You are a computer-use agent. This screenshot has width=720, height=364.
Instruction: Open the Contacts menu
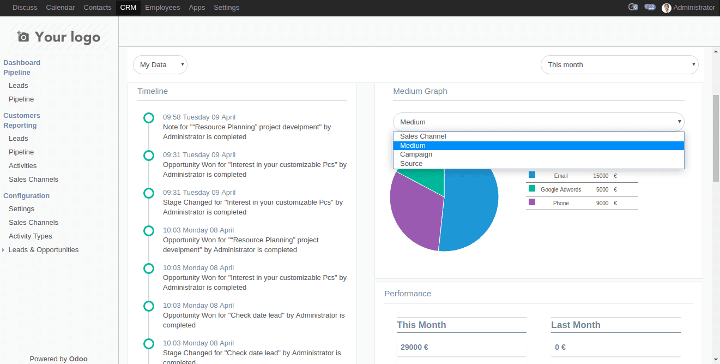[x=98, y=8]
